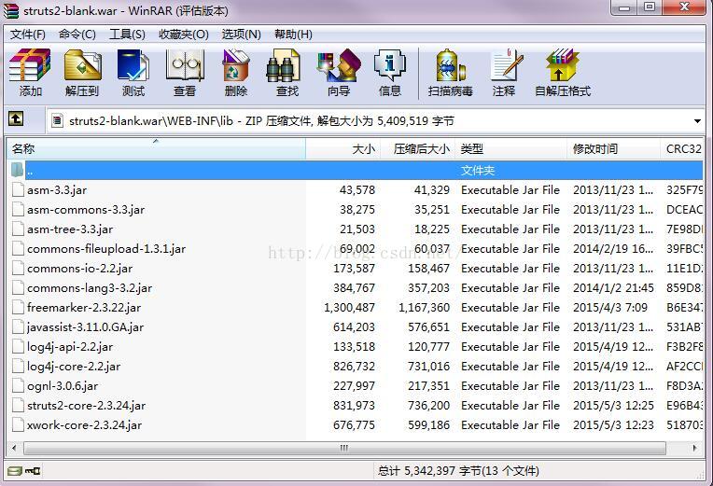Click the scroll left arrow
Image resolution: width=713 pixels, height=486 pixels.
tap(14, 448)
